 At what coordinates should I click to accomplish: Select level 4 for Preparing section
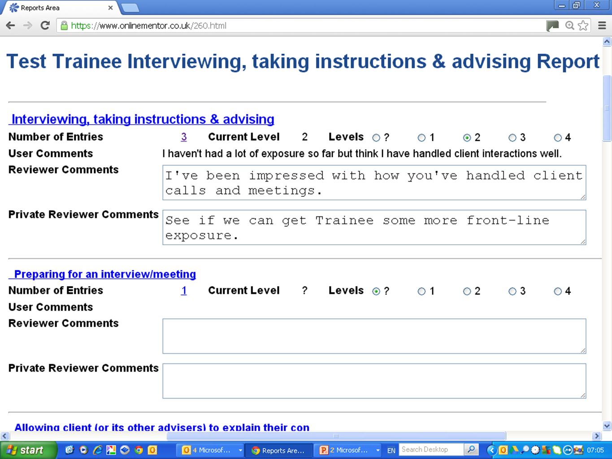click(x=558, y=291)
